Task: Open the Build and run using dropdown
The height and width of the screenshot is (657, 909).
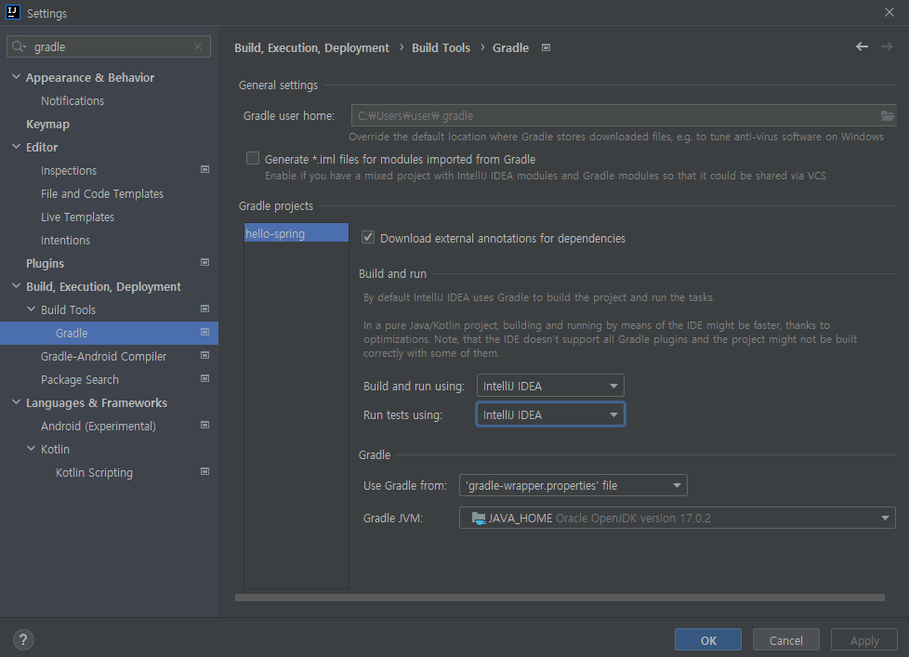Action: (550, 386)
